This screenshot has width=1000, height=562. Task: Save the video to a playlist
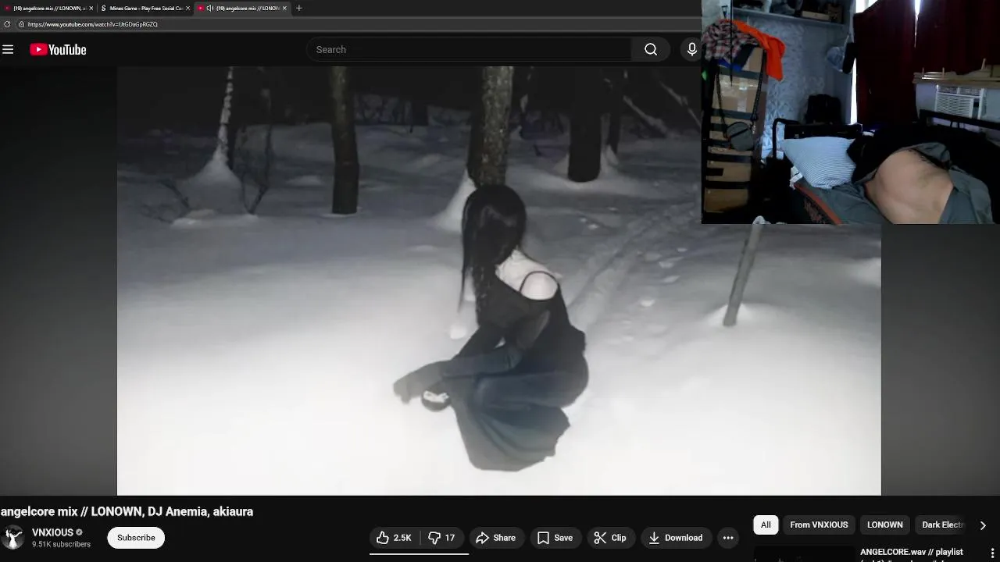pos(555,537)
